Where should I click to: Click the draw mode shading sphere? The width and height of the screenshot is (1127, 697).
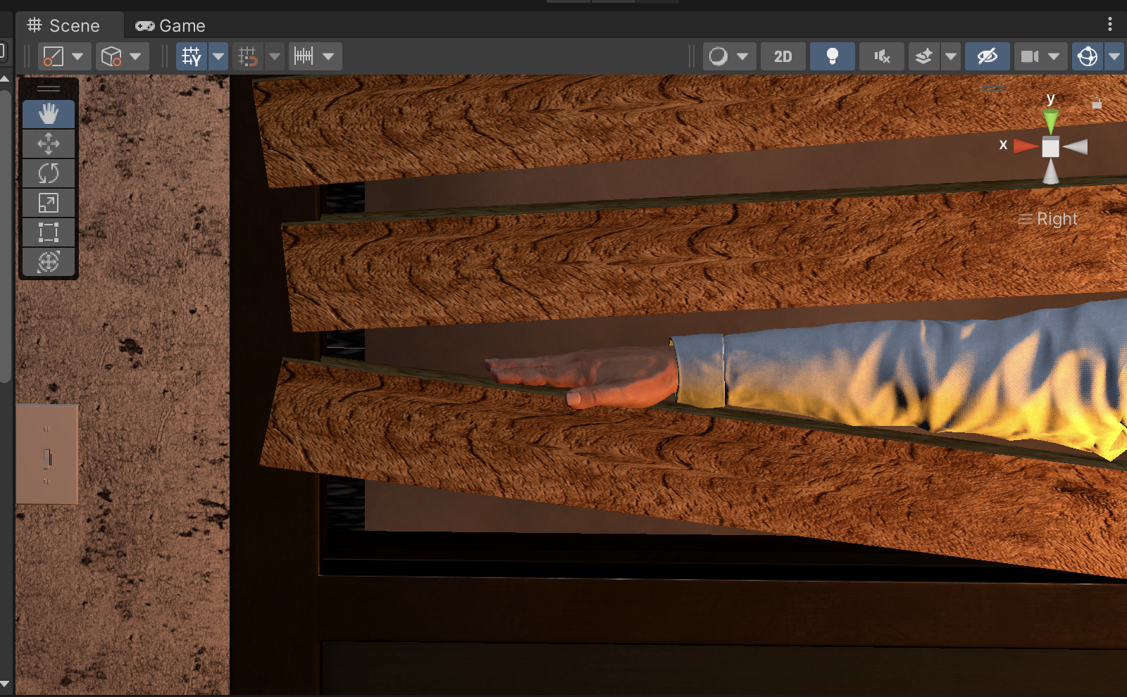[718, 56]
